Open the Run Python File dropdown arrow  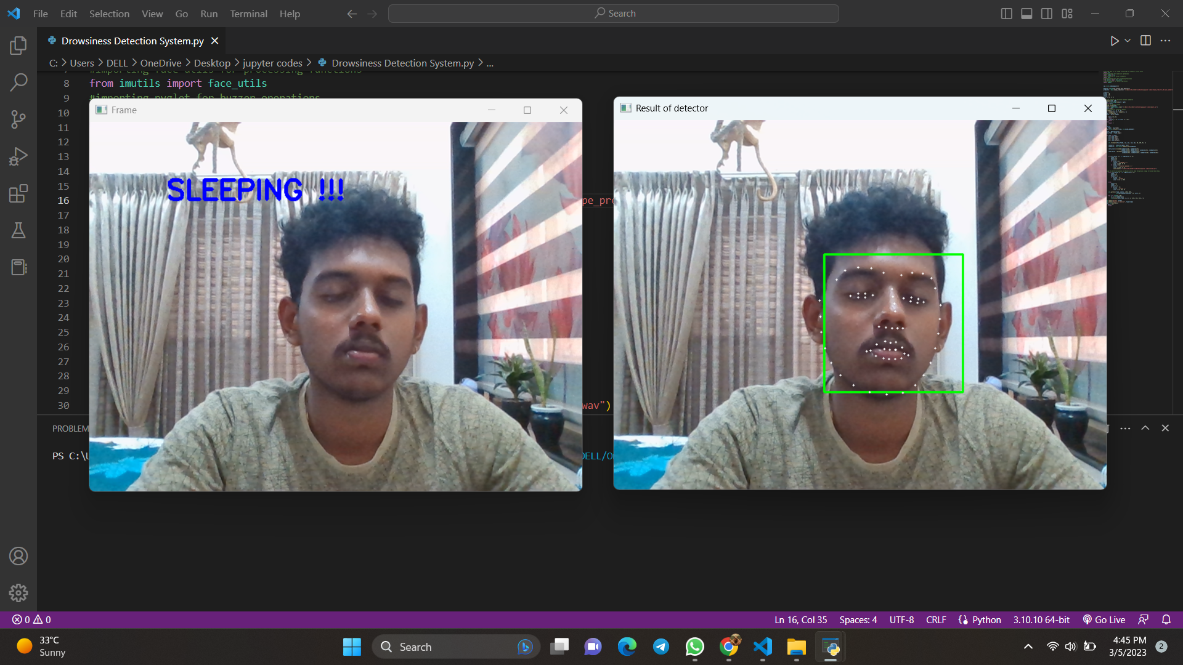tap(1127, 41)
